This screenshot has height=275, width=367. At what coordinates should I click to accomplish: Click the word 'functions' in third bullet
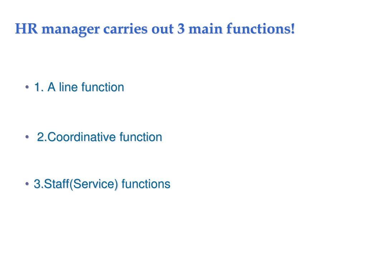click(146, 184)
